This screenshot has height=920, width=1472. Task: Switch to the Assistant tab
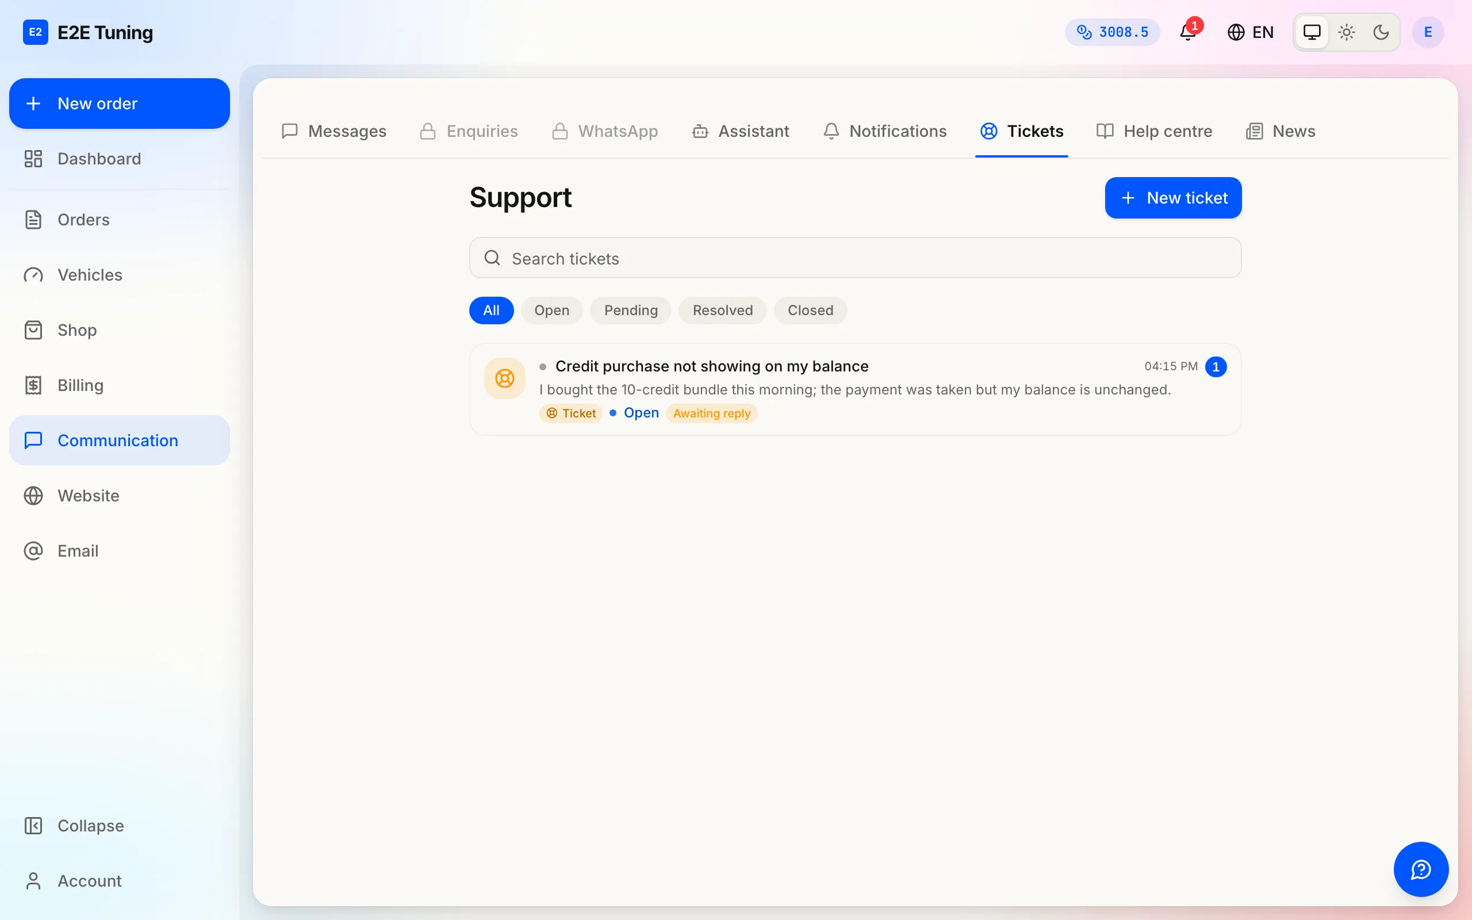click(x=740, y=131)
